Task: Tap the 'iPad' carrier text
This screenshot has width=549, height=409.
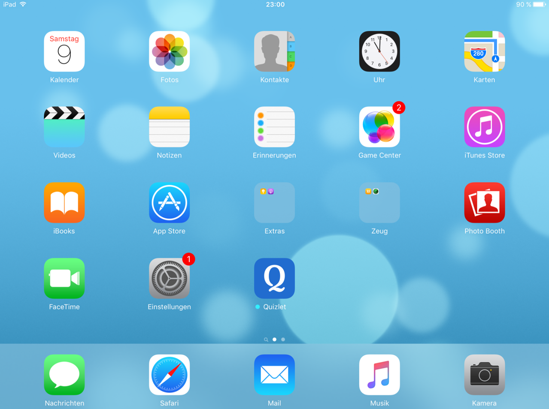Action: 9,4
